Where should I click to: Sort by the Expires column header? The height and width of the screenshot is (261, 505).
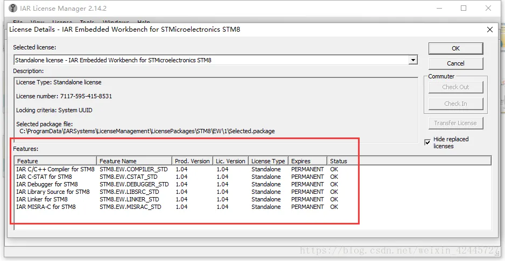tap(307, 161)
